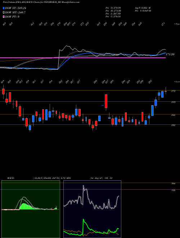Open the green MACD histogram panel
The image size is (180, 238).
click(x=31, y=209)
